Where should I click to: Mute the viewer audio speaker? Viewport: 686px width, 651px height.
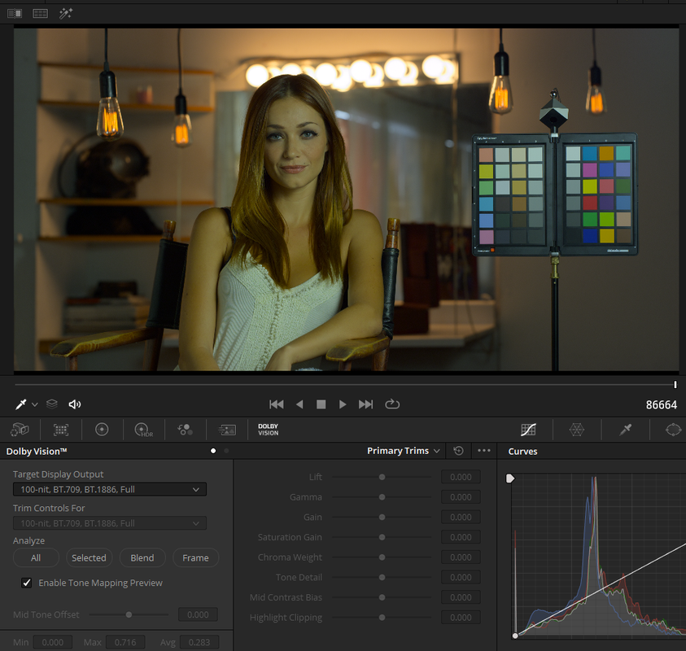(75, 404)
